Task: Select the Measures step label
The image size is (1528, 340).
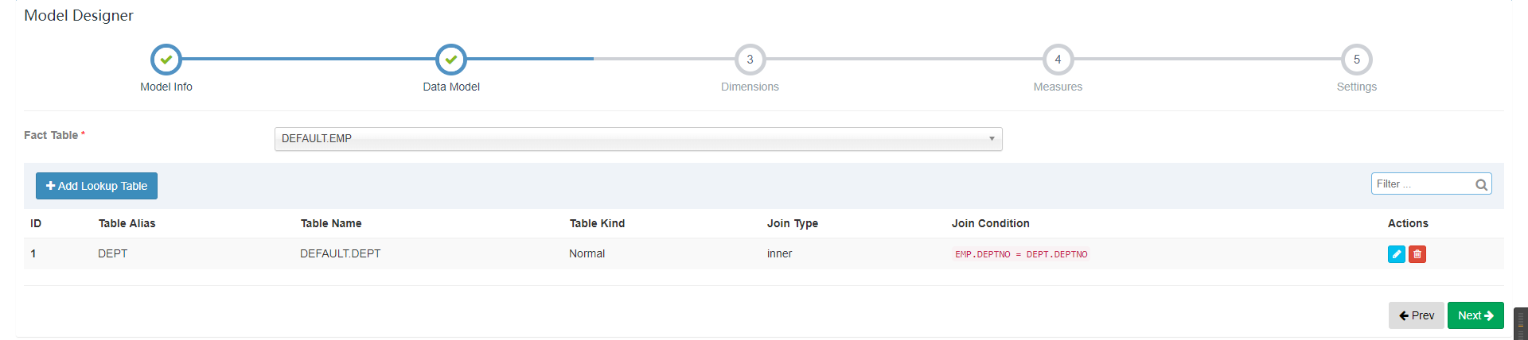Action: 1058,87
